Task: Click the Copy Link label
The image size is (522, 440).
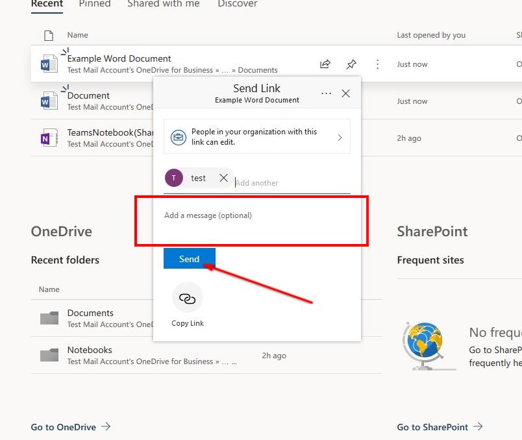Action: 188,323
